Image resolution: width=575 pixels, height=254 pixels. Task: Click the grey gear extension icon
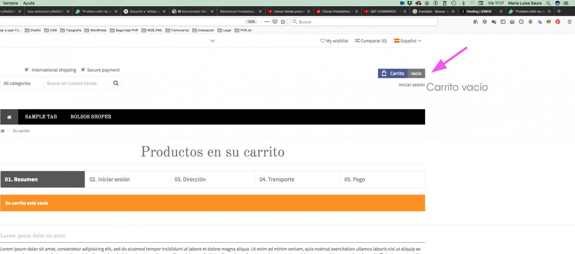pos(512,22)
